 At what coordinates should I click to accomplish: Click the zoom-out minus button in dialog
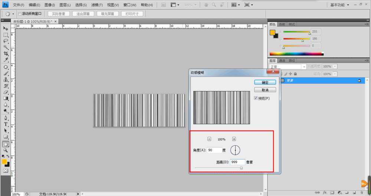209,139
